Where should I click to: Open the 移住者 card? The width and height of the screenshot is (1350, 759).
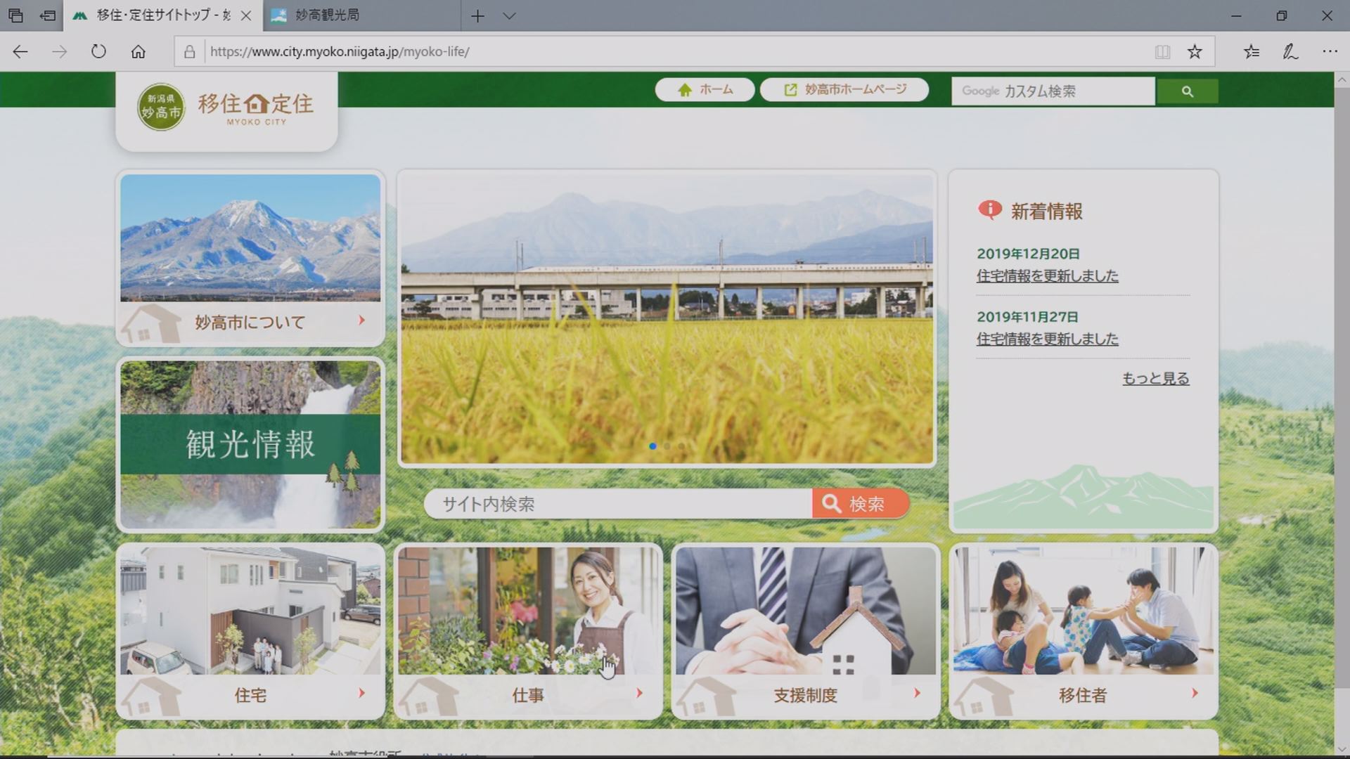click(1084, 631)
